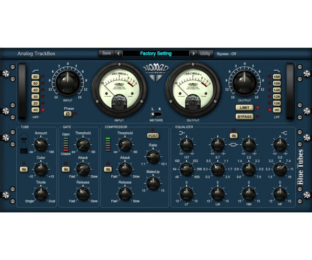The image size is (312, 260).
Task: Click the gate Open/Closed LED meter
Action: click(66, 144)
